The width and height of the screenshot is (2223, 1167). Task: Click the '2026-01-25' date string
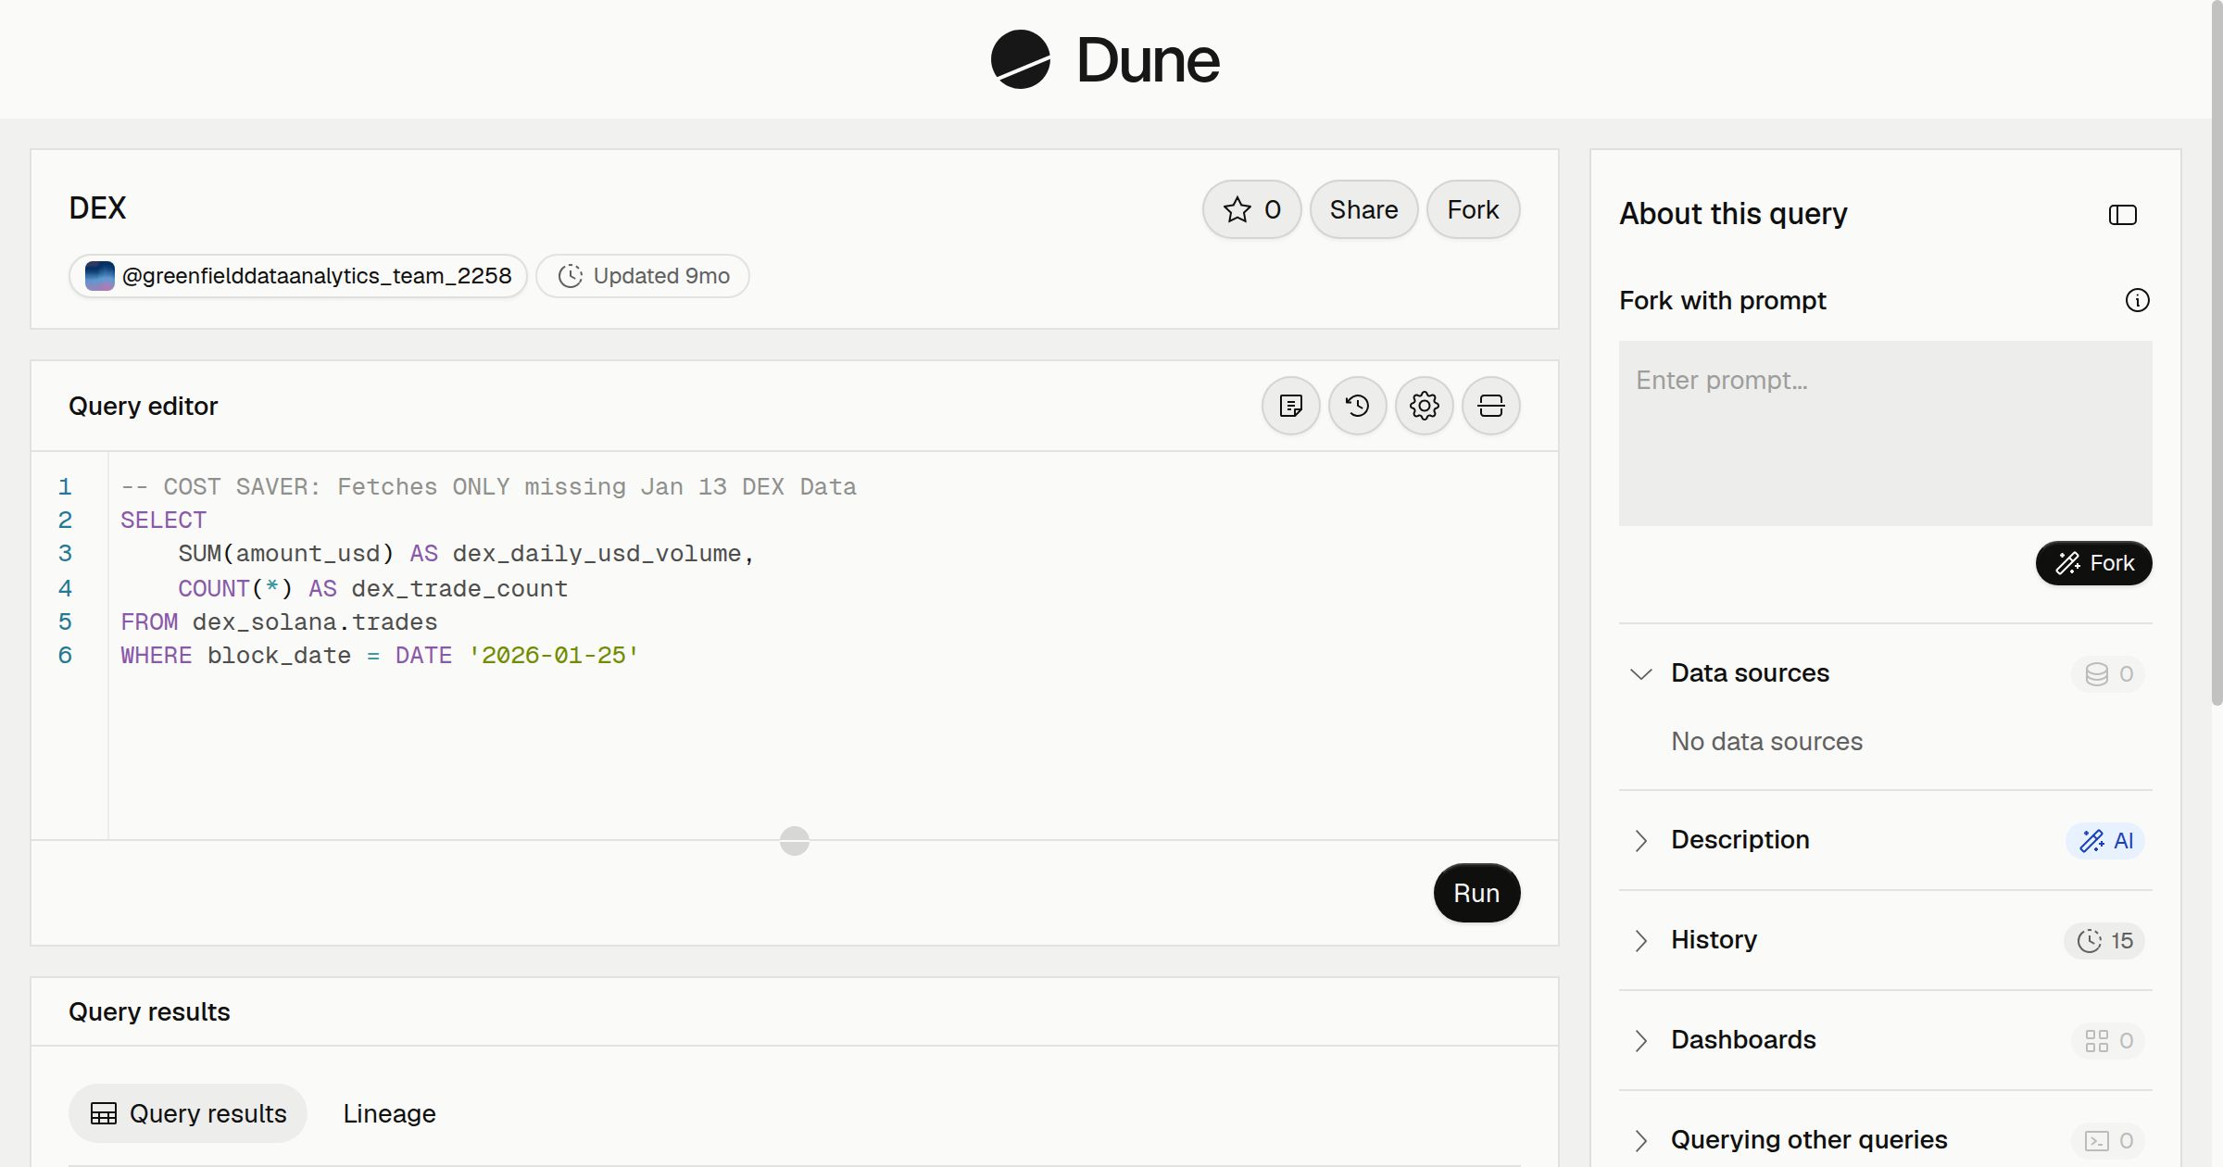(x=554, y=656)
